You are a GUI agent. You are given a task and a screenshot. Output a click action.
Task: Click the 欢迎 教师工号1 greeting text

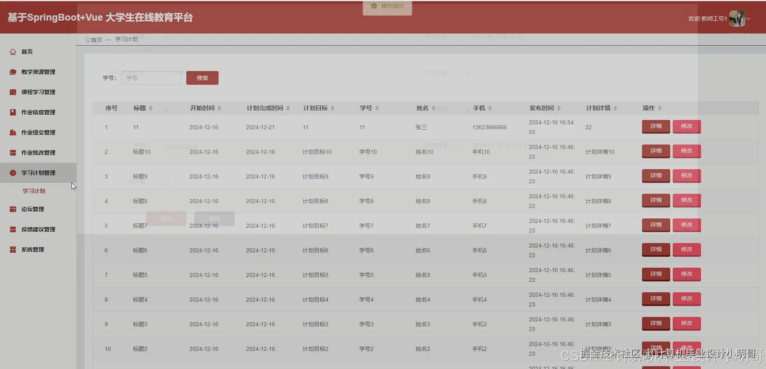[x=707, y=19]
